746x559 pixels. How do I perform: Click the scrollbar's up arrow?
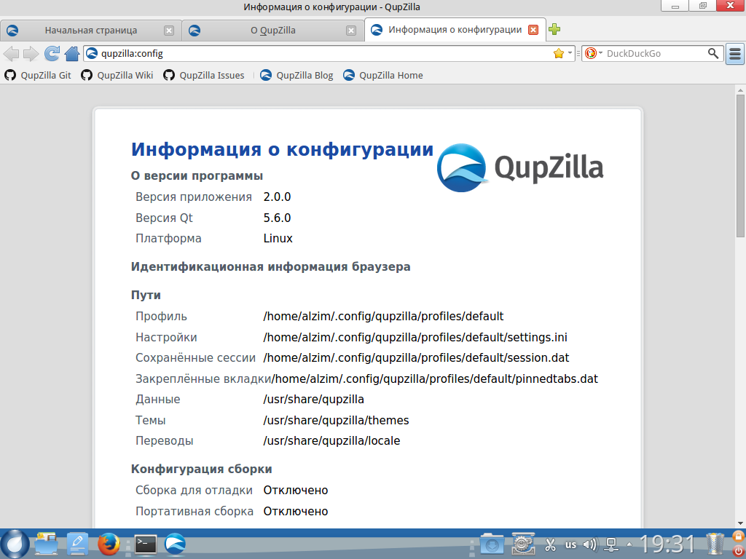point(740,90)
